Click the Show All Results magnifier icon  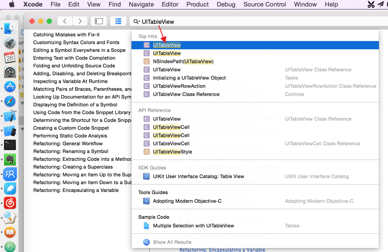click(x=147, y=242)
